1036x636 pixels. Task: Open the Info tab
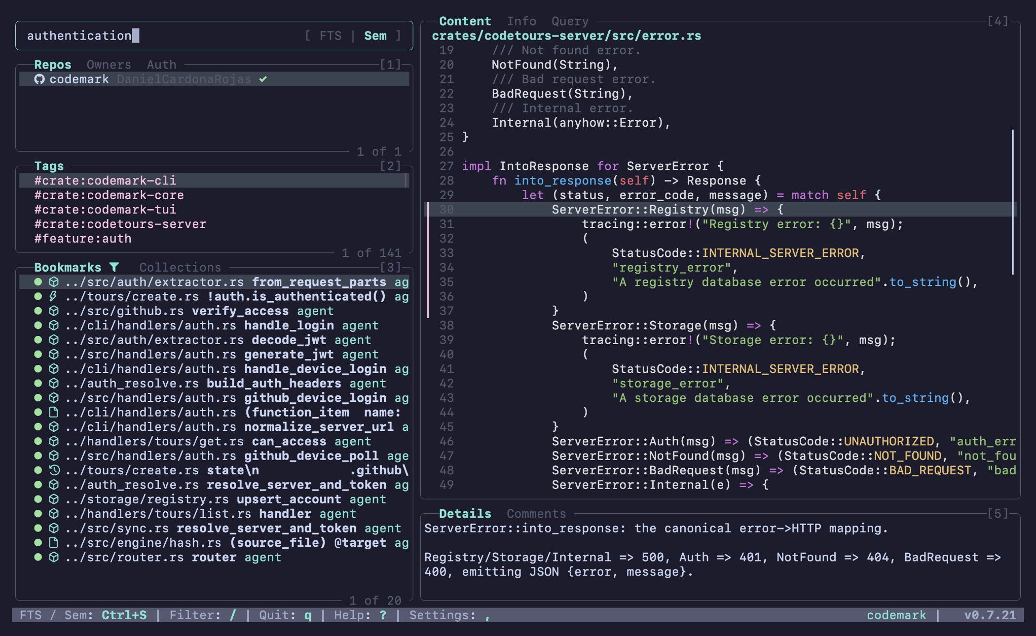coord(521,21)
